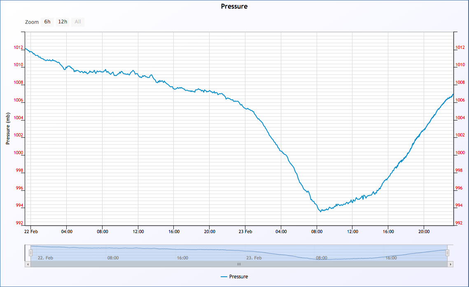Click the '12:00' label after 22 Feb
469x287 pixels.
138,231
